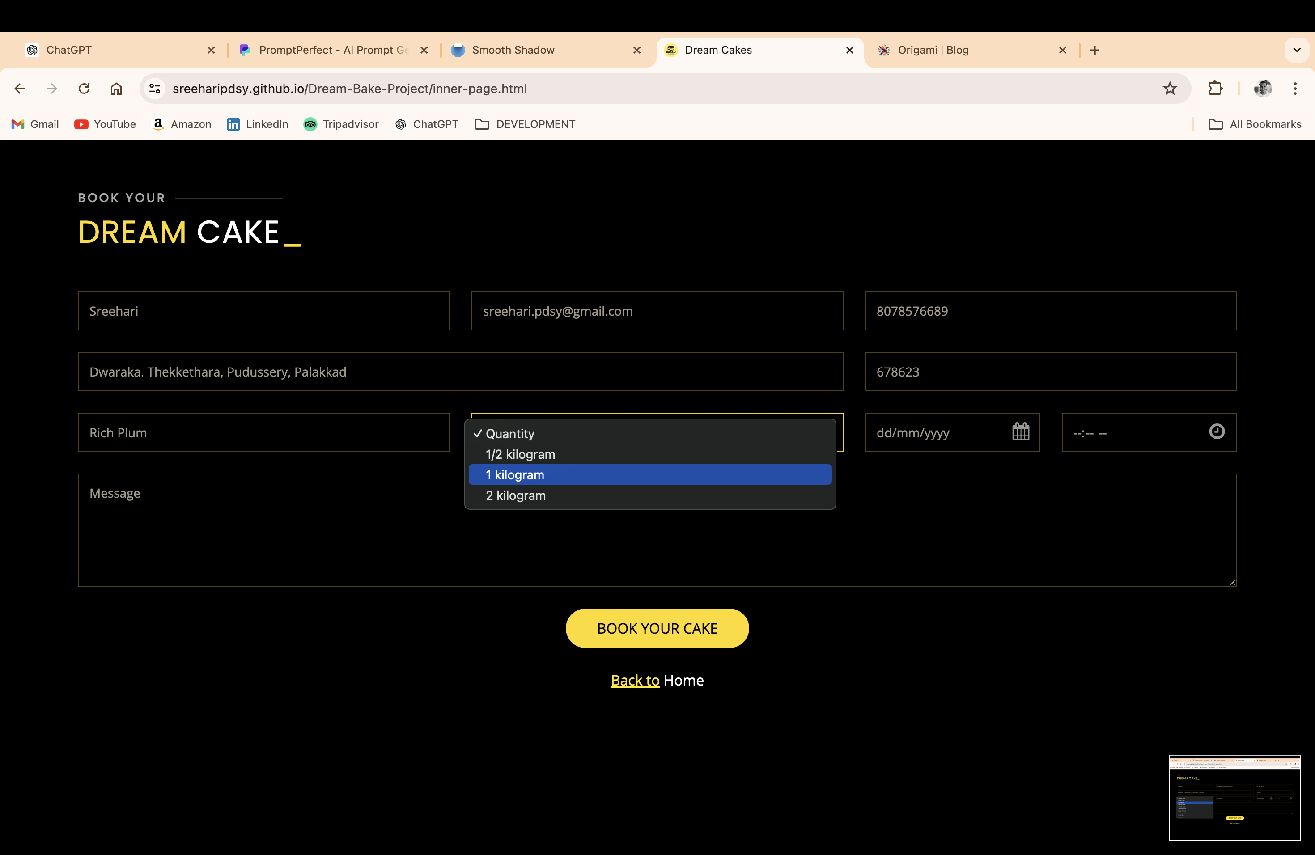Viewport: 1315px width, 855px height.
Task: Pick 1 kilogram from quantity list
Action: [x=514, y=475]
